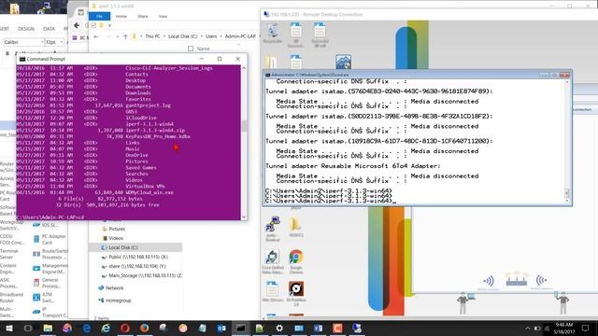This screenshot has width=598, height=336.
Task: Click Command Prompt title bar icon
Action: [x=22, y=59]
